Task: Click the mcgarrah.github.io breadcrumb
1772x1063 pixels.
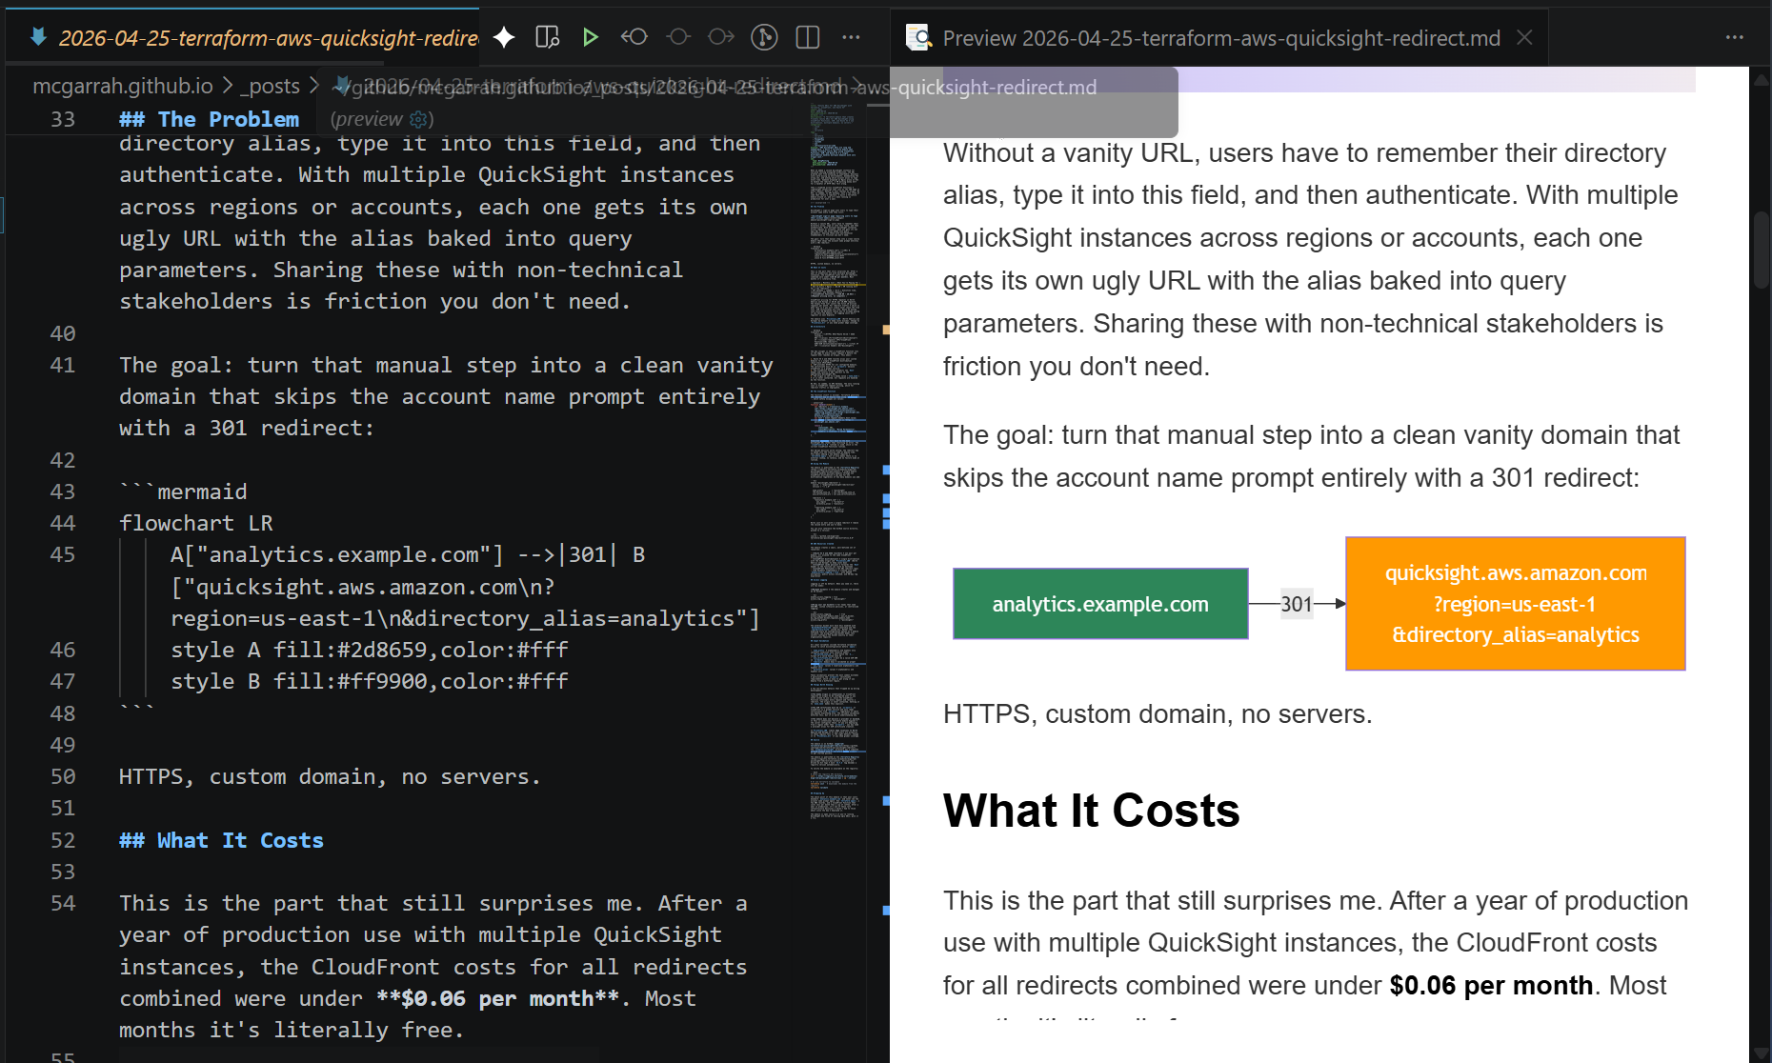Action: (123, 86)
